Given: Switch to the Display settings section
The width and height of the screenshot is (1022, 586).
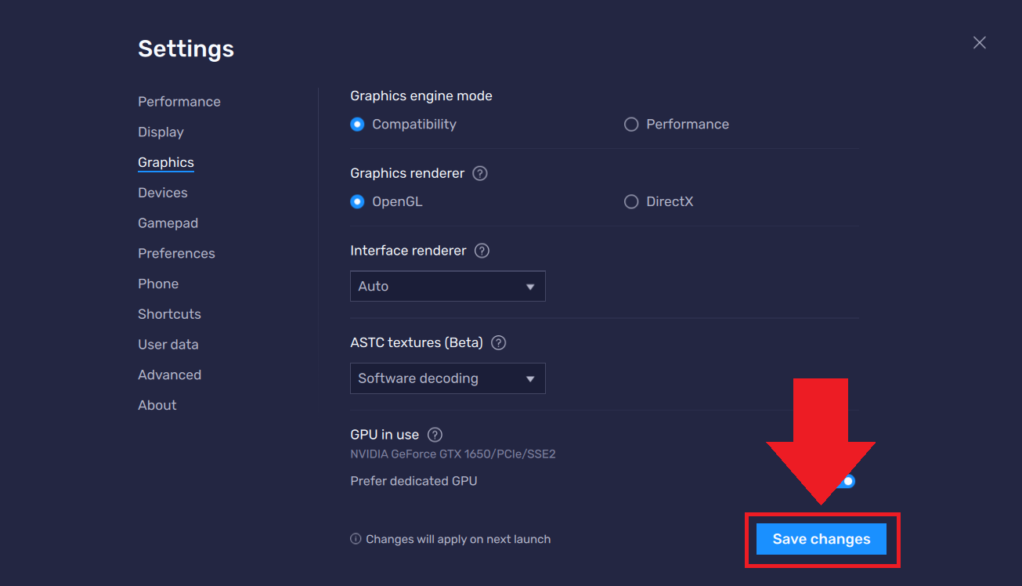Looking at the screenshot, I should click(161, 132).
